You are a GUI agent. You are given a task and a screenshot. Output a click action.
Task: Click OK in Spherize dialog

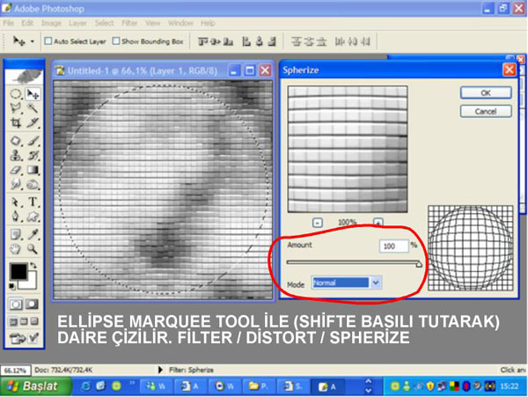[486, 93]
